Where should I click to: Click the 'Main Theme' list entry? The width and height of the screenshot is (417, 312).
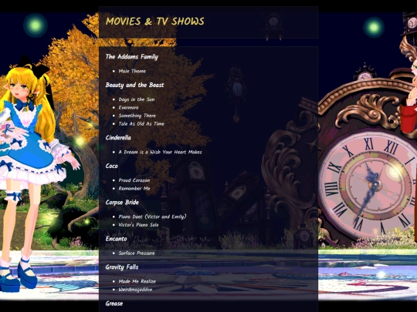pos(132,71)
